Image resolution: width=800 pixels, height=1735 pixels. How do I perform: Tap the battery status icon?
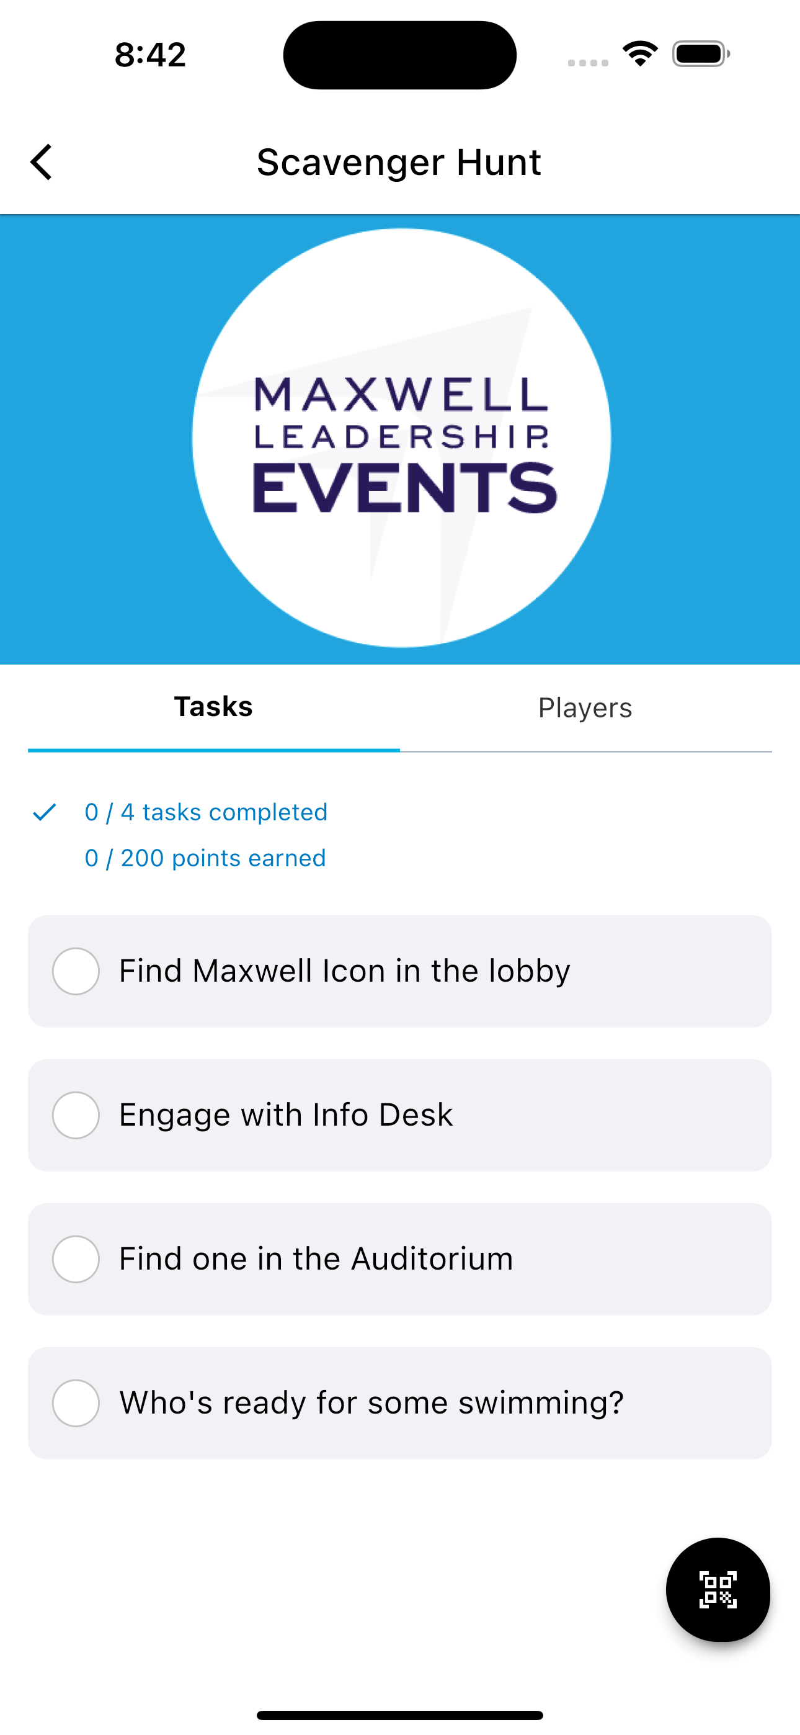coord(700,54)
